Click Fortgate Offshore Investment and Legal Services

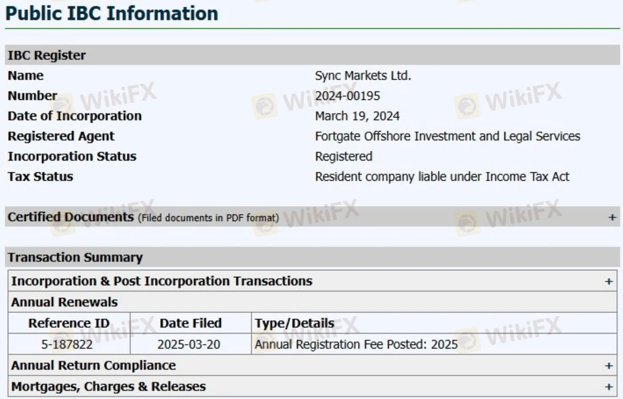coord(447,136)
